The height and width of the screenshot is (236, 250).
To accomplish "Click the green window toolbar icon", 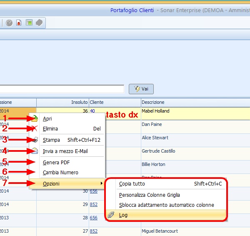I will (x=29, y=23).
